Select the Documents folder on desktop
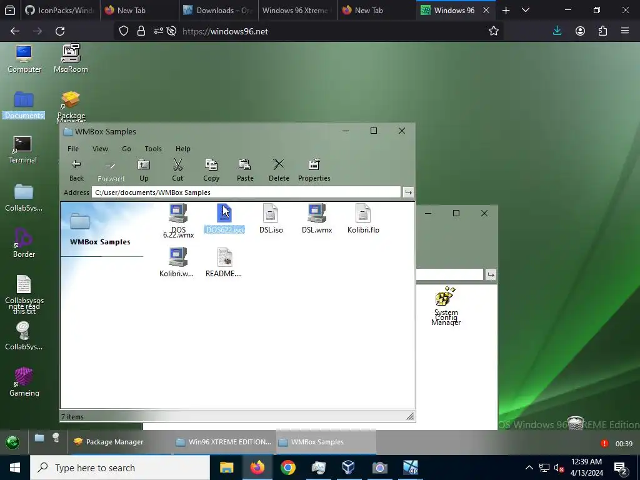 (x=24, y=105)
